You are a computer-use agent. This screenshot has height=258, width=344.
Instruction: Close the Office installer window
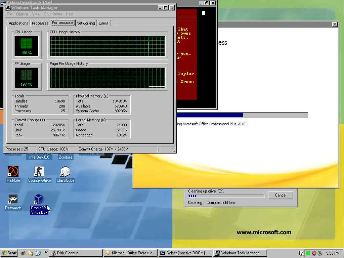[335, 24]
